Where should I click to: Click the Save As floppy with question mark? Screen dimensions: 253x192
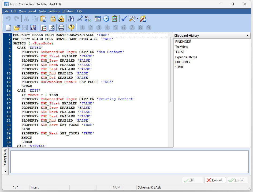point(33,27)
